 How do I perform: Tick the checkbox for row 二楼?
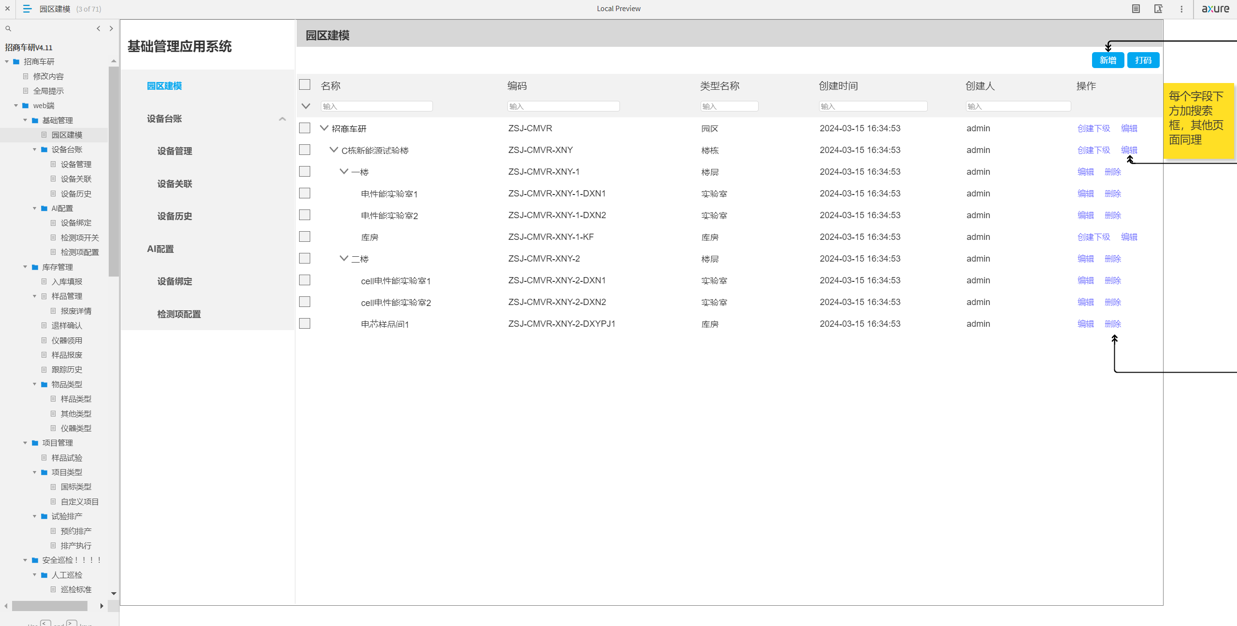coord(304,258)
